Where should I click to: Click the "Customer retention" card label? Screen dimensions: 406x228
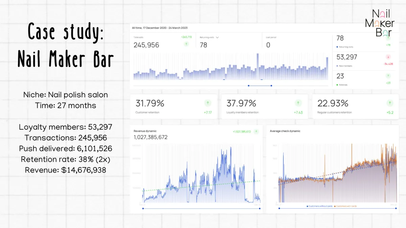pyautogui.click(x=148, y=112)
